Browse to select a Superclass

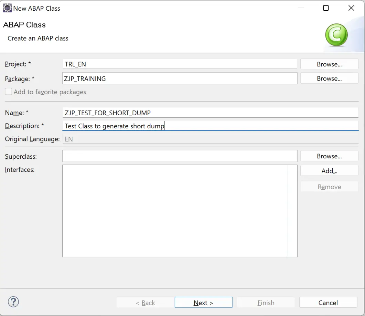329,156
